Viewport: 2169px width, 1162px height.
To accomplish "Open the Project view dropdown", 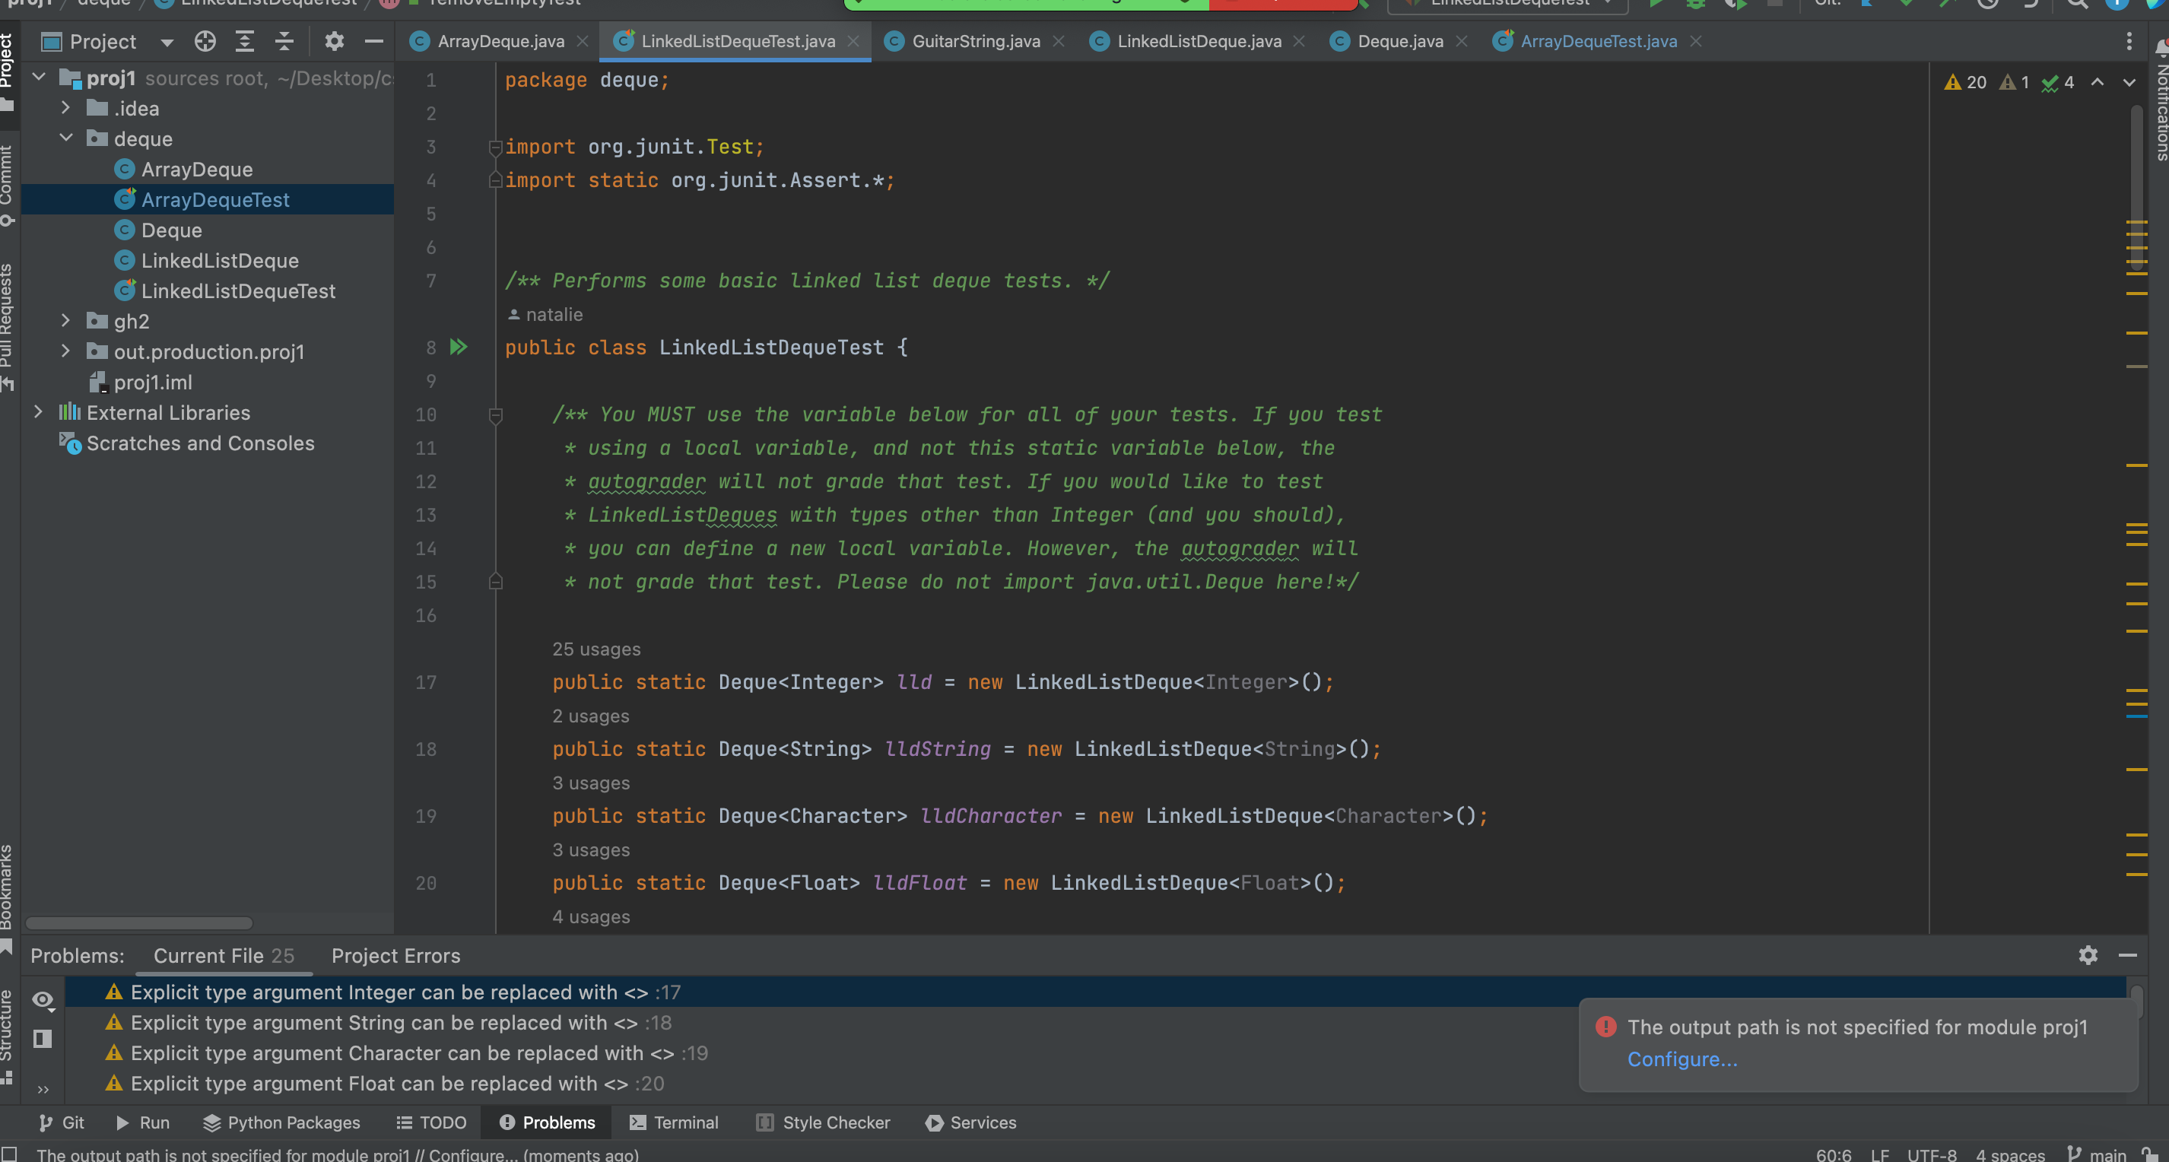I will 166,42.
